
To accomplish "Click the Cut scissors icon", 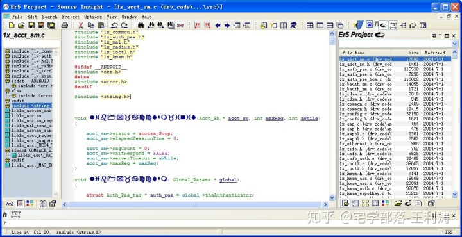I will click(81, 25).
